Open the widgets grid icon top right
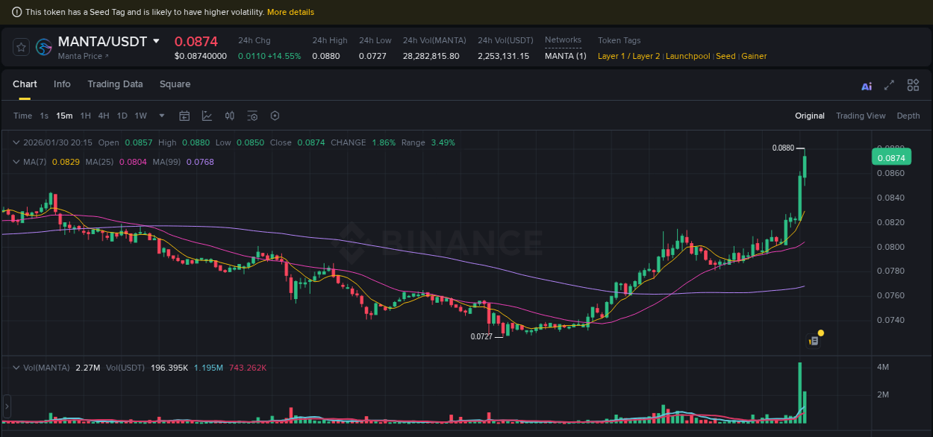This screenshot has width=933, height=437. pyautogui.click(x=913, y=86)
